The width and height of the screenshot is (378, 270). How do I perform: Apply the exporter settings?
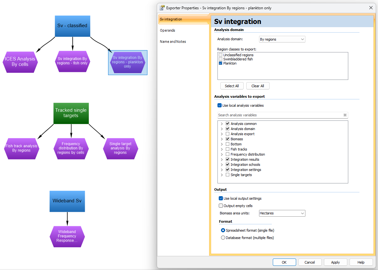point(335,262)
